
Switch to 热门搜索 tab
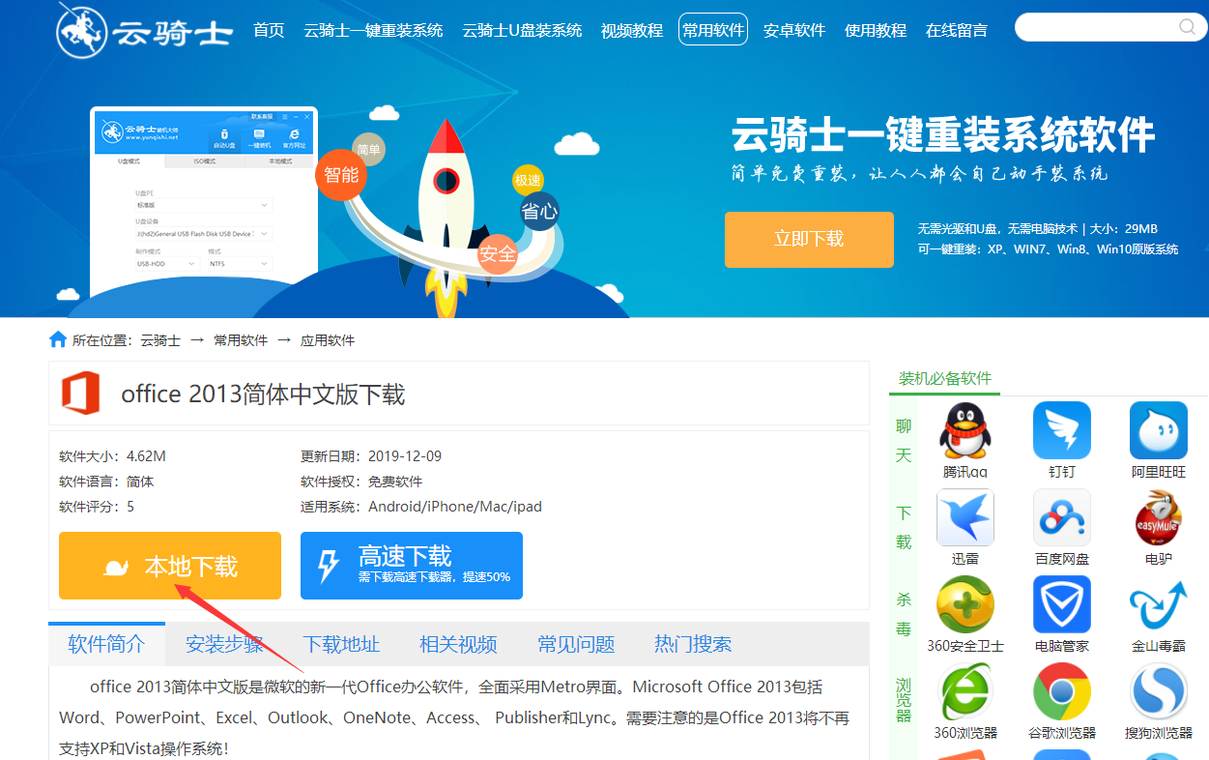693,644
